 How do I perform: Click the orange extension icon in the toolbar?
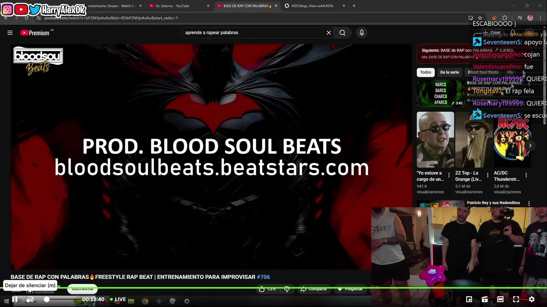[494, 18]
